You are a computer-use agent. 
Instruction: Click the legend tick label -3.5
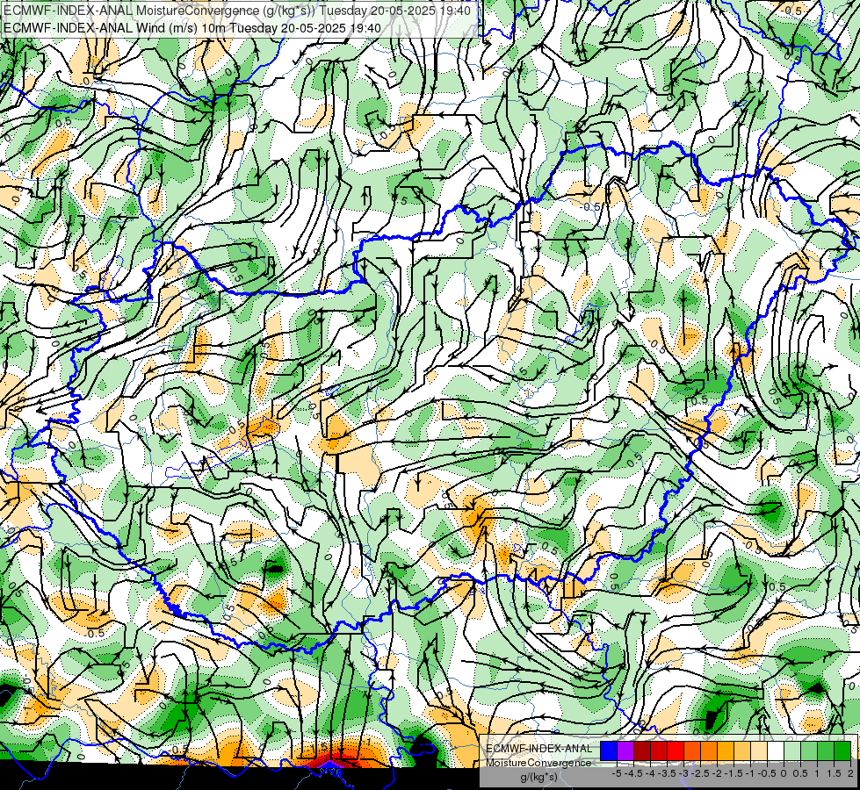click(667, 773)
